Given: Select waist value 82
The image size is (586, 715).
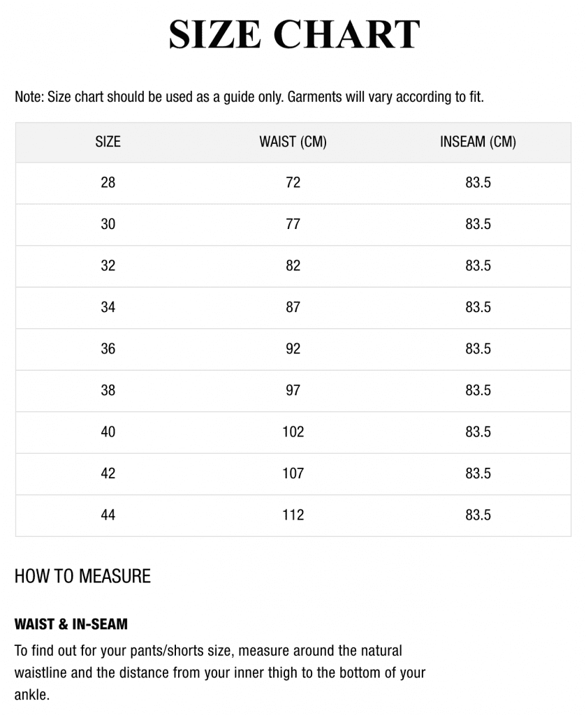Looking at the screenshot, I should (293, 266).
